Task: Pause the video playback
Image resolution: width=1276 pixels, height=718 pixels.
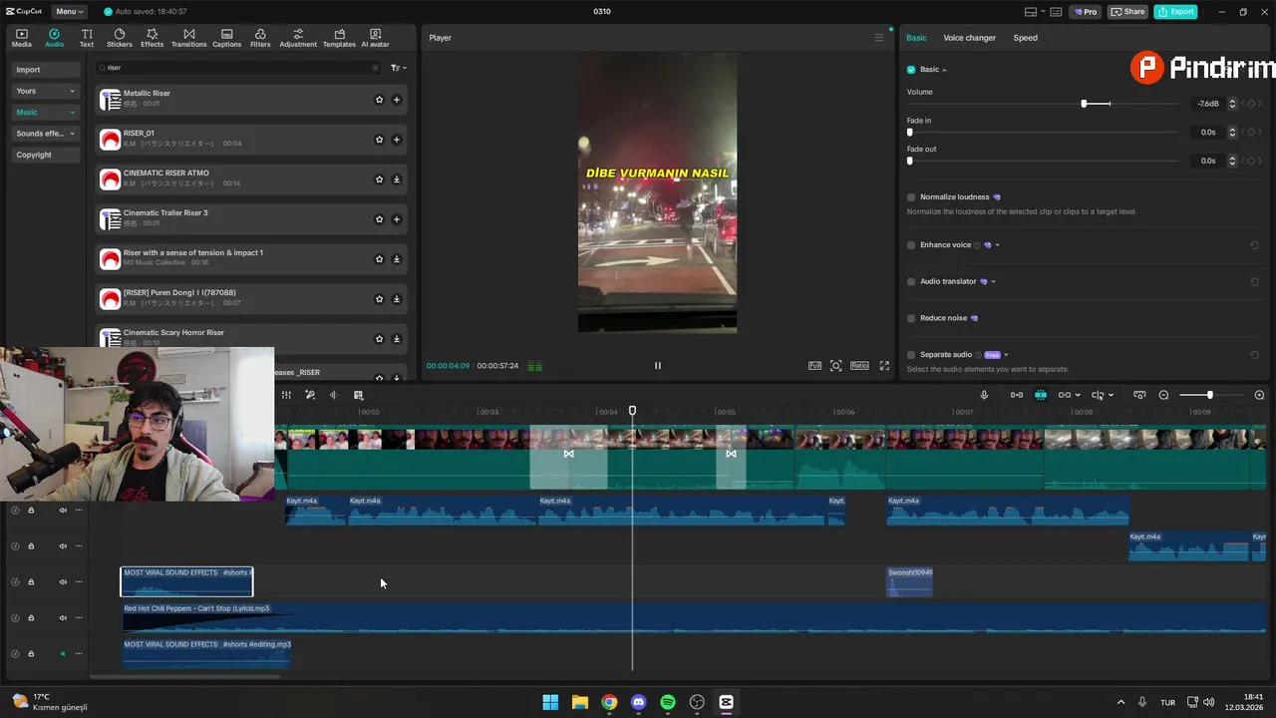Action: click(657, 366)
